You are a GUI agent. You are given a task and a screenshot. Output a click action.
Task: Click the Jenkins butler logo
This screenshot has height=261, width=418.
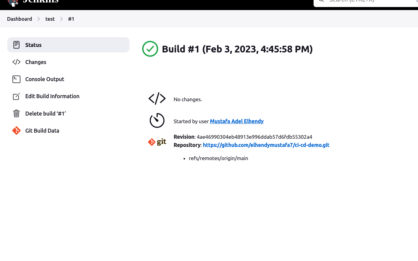pyautogui.click(x=13, y=3)
